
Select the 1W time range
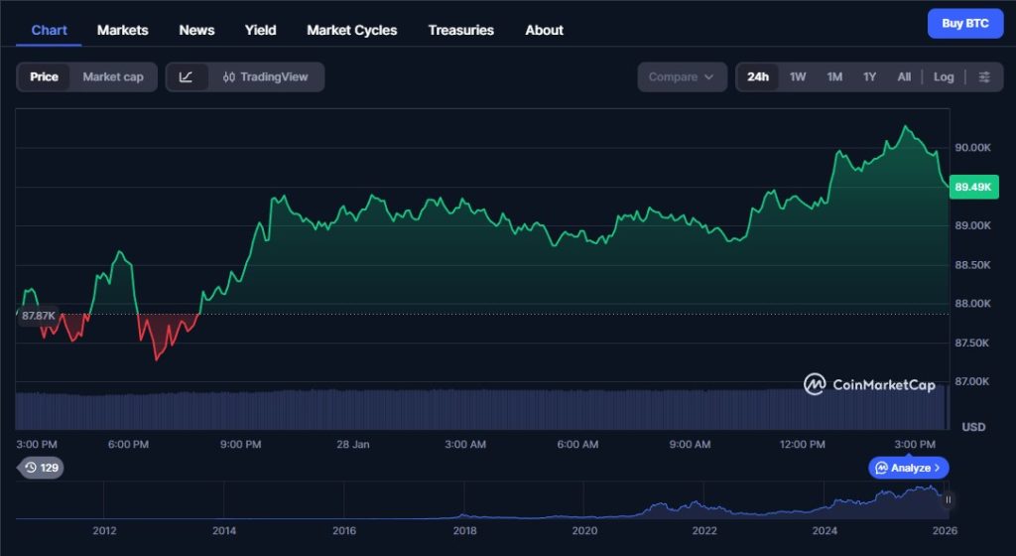798,77
